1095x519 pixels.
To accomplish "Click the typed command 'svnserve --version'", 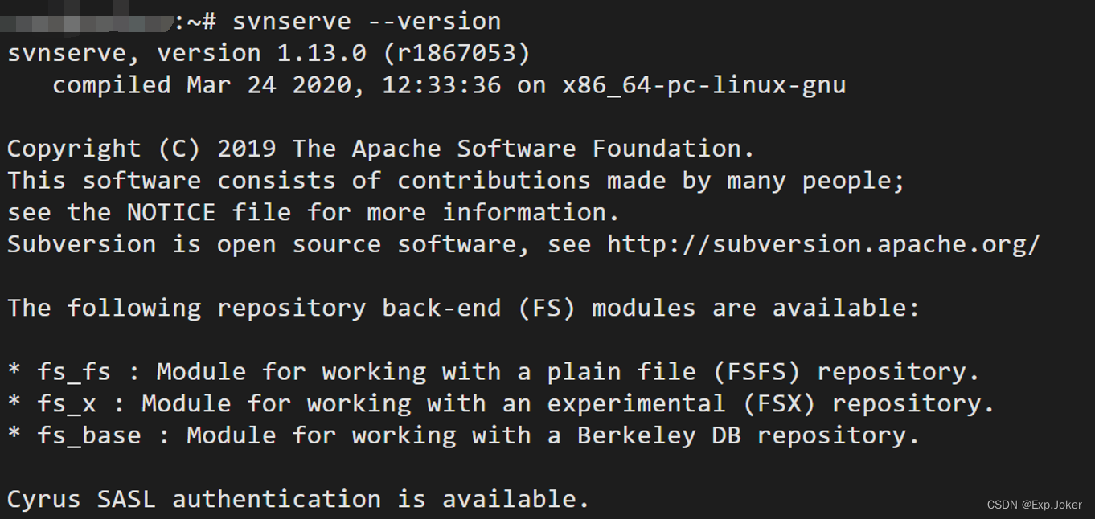I will [x=367, y=21].
